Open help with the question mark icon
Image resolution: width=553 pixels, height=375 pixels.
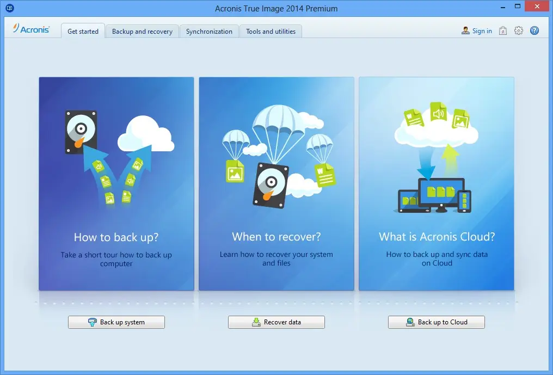(534, 30)
